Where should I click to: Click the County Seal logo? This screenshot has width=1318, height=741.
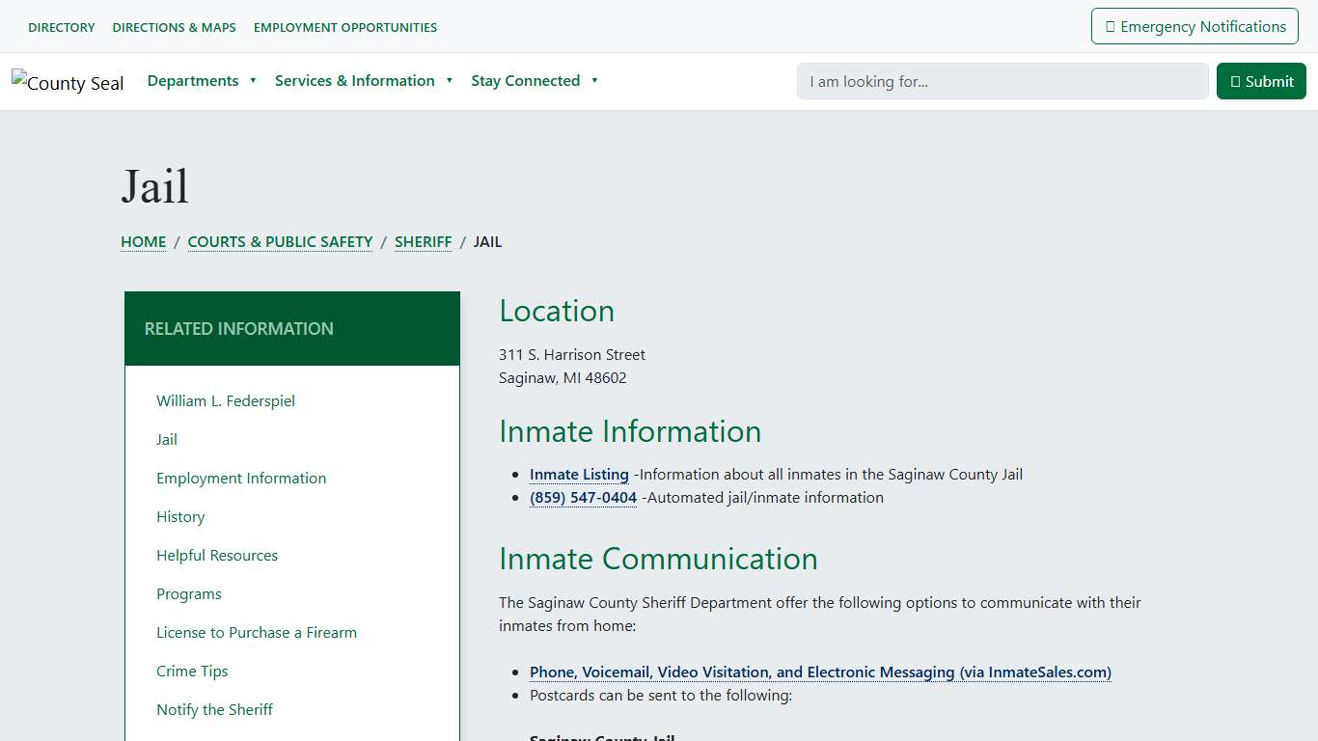coord(68,82)
